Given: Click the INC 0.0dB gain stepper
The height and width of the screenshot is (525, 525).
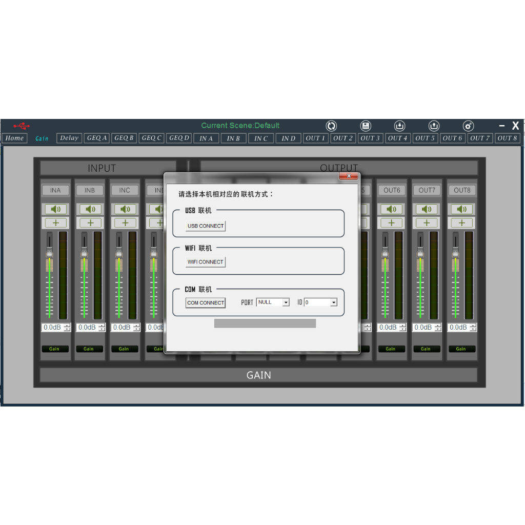Looking at the screenshot, I should coord(136,328).
